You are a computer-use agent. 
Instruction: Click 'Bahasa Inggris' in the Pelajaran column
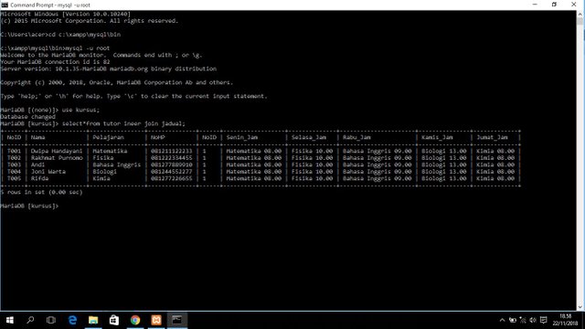(x=116, y=164)
